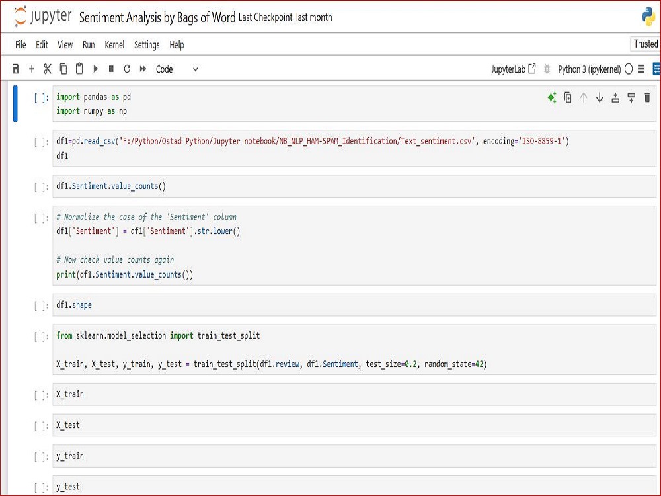This screenshot has width=661, height=496.
Task: Click into the X_train cell
Action: (x=354, y=394)
